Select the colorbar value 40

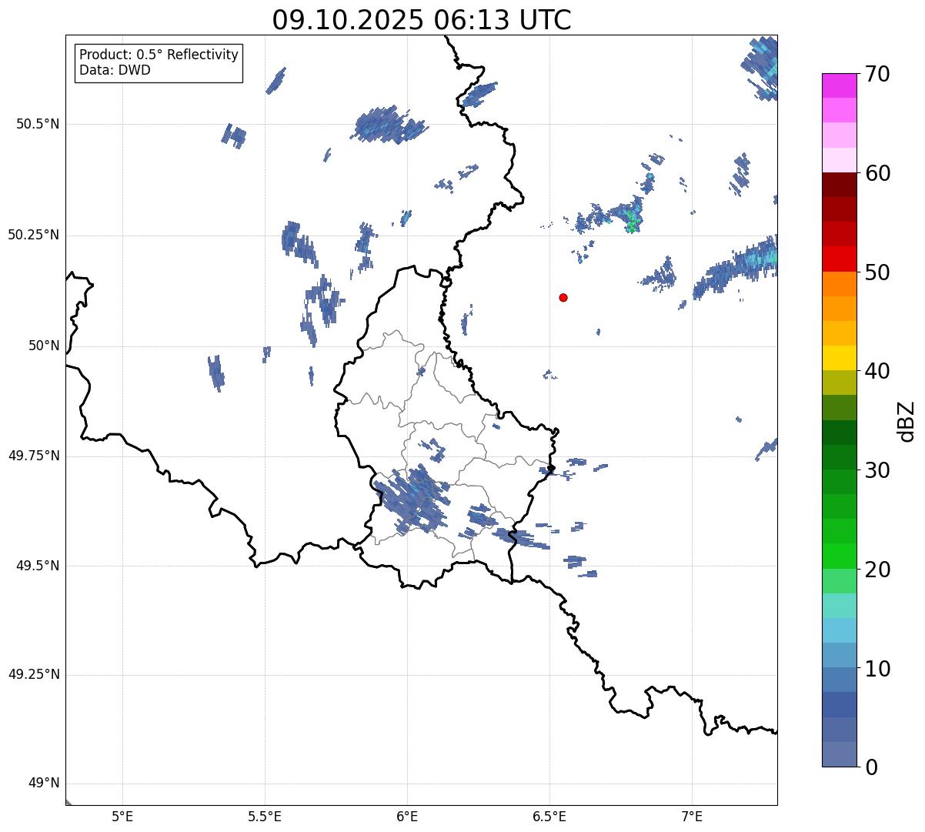coord(877,371)
